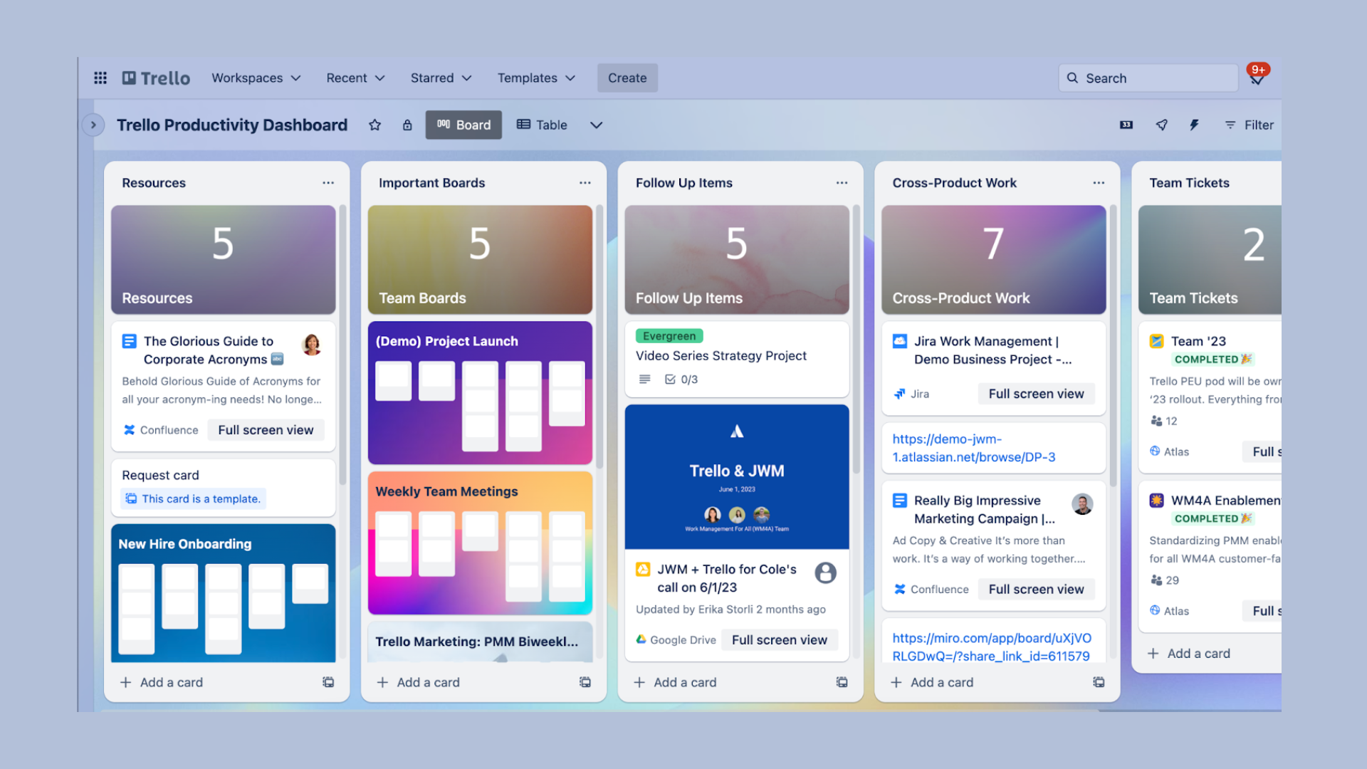Click the Create button
Viewport: 1367px width, 769px height.
click(627, 78)
